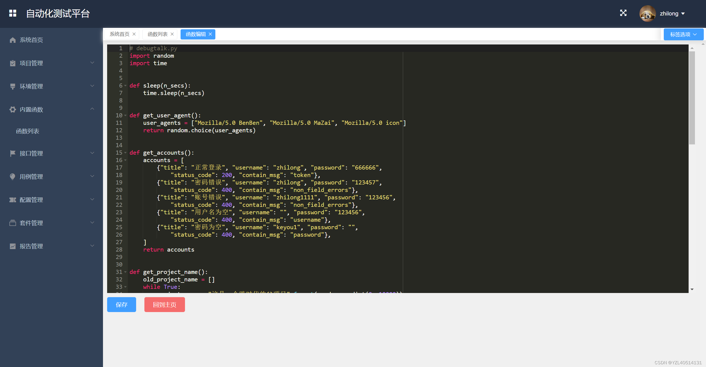Viewport: 706px width, 367px height.
Task: Fold the while True block at line 33
Action: point(125,287)
